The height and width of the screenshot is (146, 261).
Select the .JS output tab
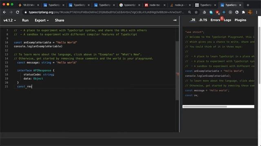click(x=193, y=20)
